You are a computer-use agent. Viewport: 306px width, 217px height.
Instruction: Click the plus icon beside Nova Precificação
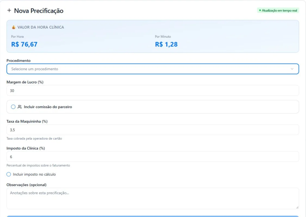click(x=9, y=10)
